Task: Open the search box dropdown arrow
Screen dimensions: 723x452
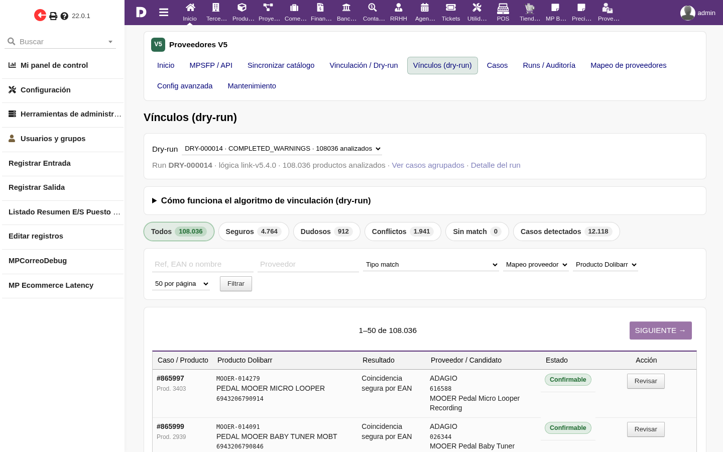Action: 110,42
